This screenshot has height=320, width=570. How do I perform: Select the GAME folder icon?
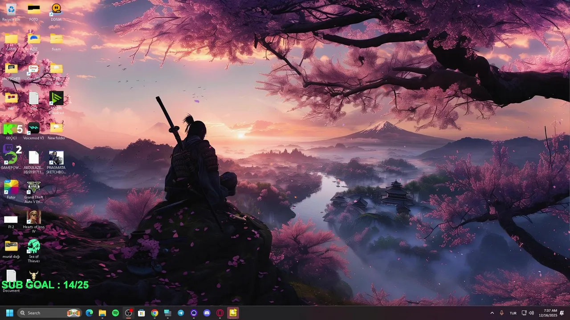[x=11, y=42]
